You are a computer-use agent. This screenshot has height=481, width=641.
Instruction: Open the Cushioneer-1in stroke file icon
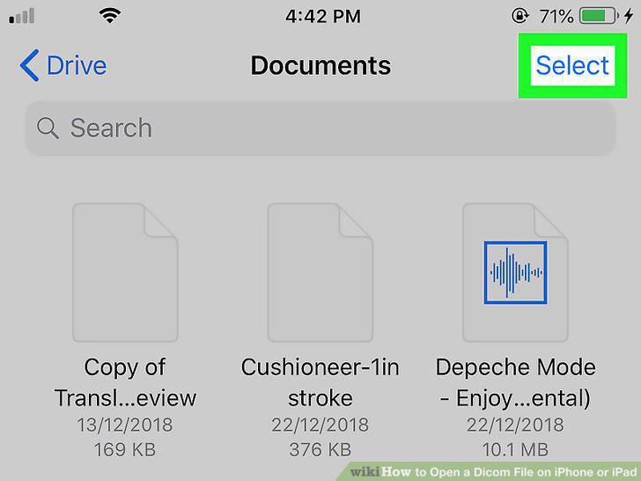click(x=320, y=272)
